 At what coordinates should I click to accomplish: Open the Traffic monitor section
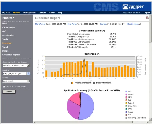point(5,39)
